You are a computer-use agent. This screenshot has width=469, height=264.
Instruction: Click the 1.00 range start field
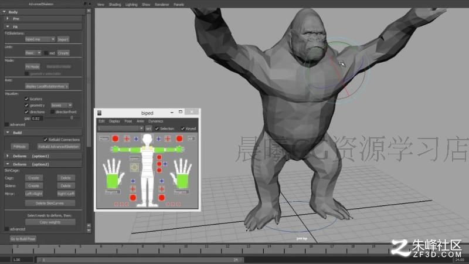[x=22, y=260]
